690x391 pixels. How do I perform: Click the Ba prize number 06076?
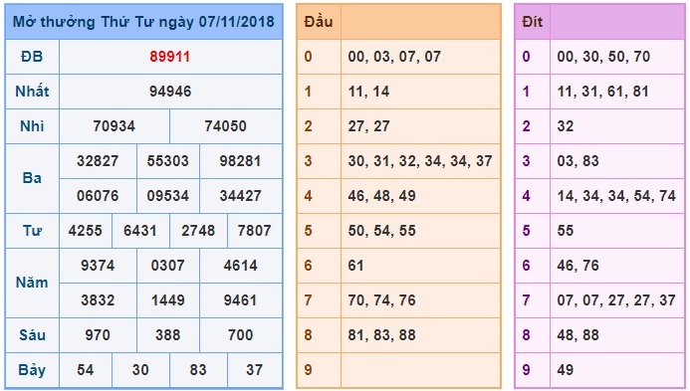98,196
